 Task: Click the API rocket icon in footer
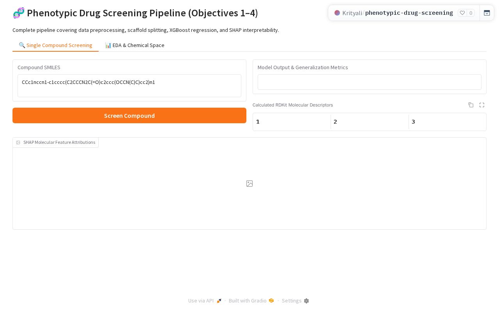(x=219, y=301)
